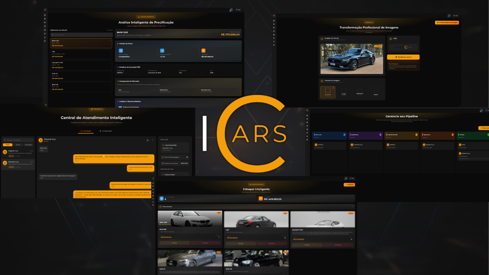Click the funnel icon on Filtros Avançados
489x275 pixels.
[x=161, y=206]
